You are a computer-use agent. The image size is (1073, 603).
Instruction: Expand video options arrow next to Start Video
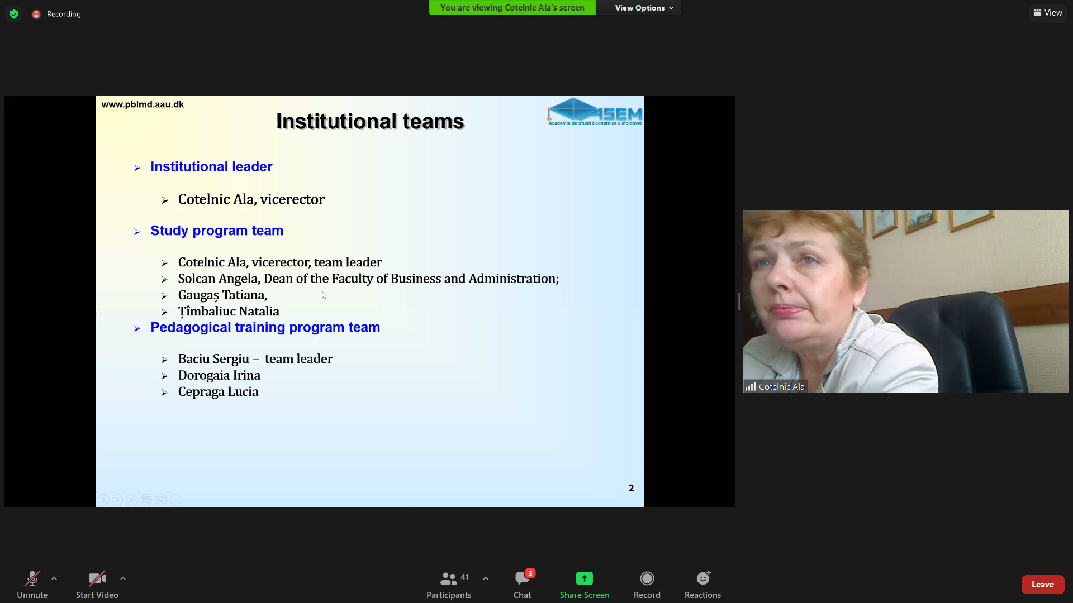coord(123,578)
